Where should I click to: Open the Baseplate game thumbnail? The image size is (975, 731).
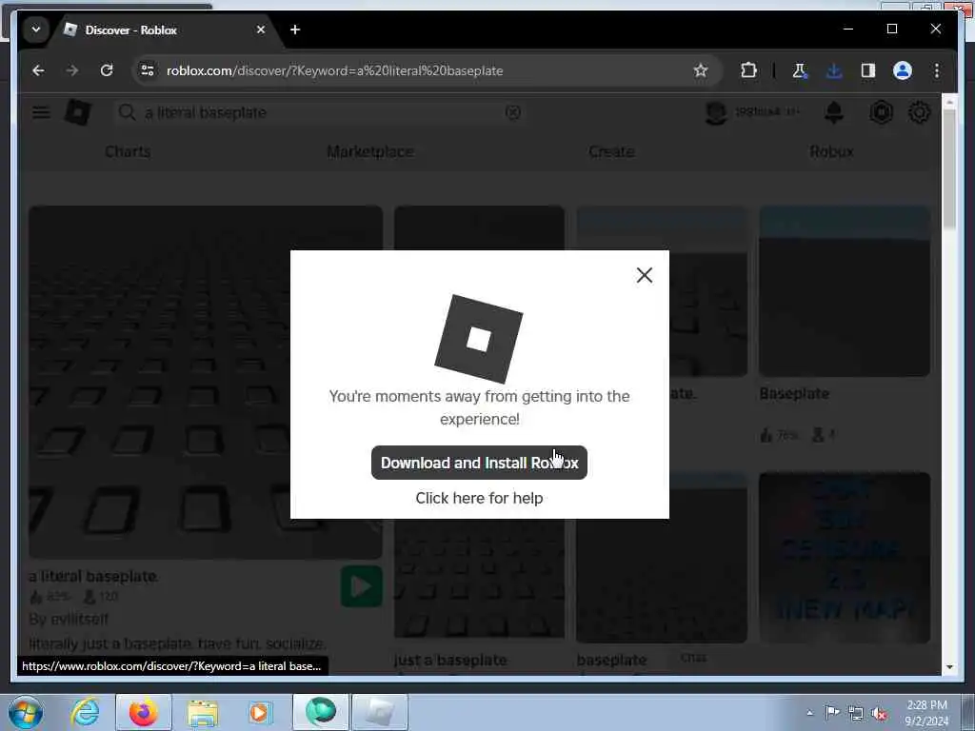click(x=845, y=291)
